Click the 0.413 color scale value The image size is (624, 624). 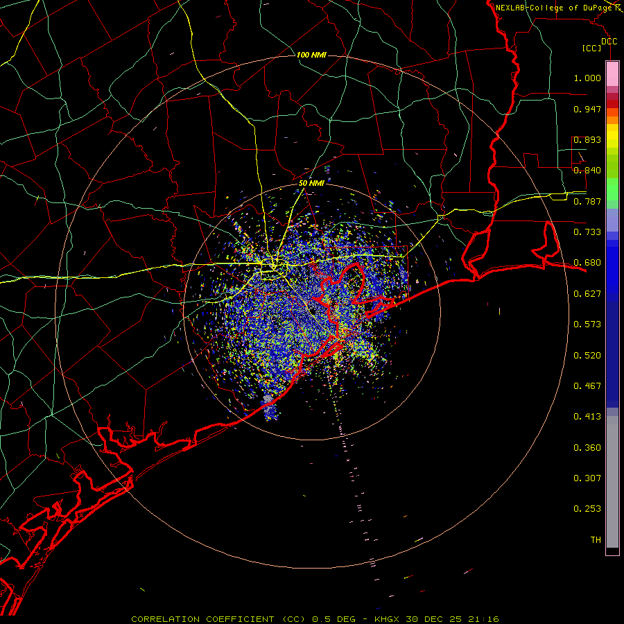click(587, 417)
